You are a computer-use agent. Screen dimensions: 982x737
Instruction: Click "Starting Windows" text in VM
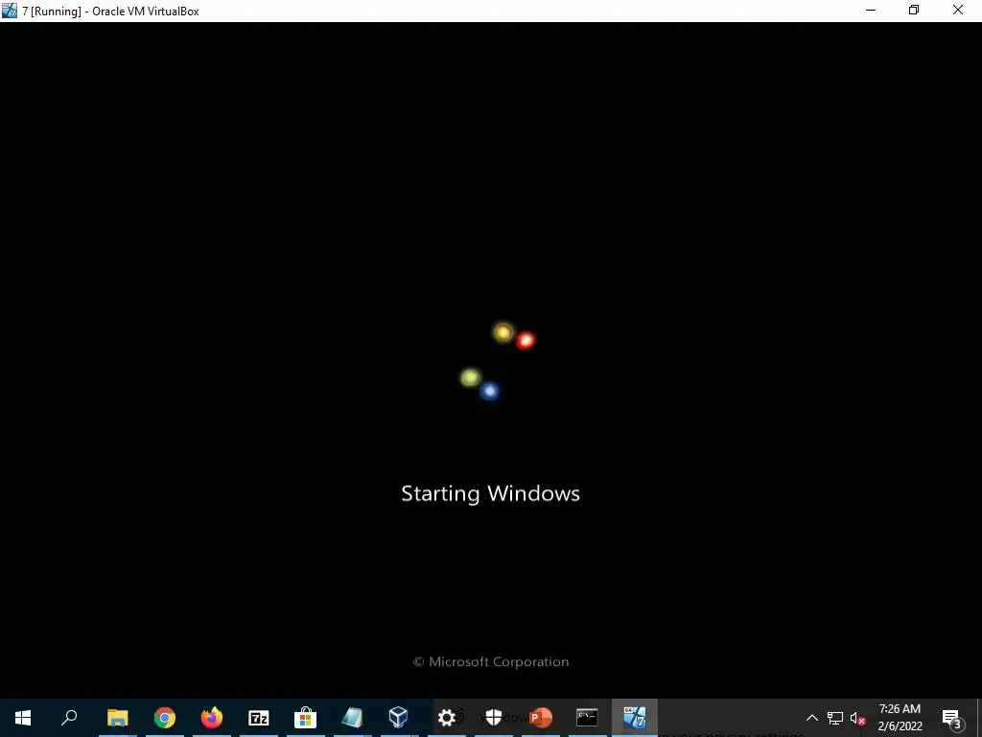490,493
